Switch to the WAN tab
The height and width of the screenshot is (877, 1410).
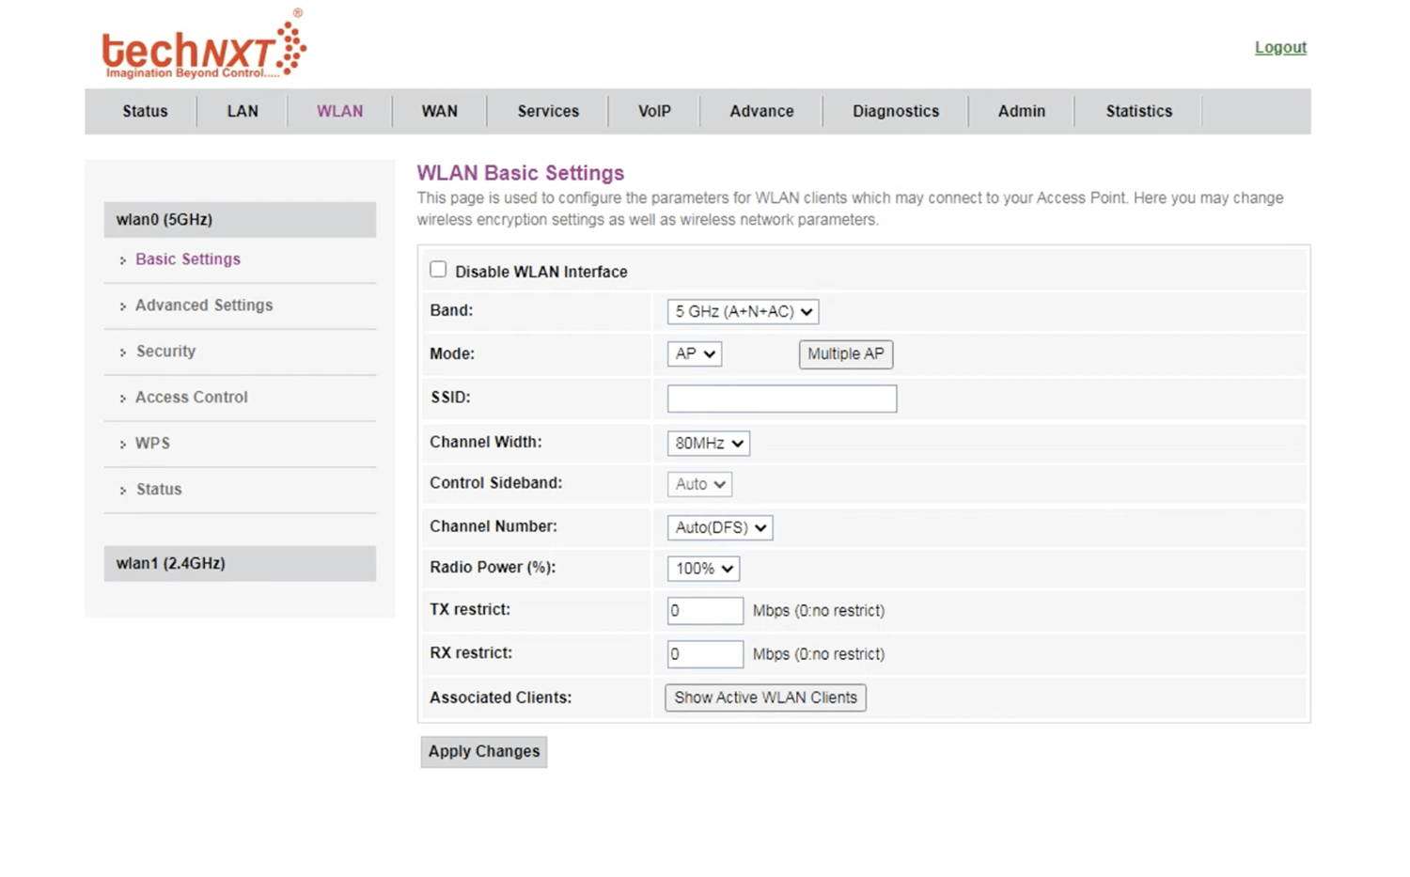pyautogui.click(x=439, y=111)
